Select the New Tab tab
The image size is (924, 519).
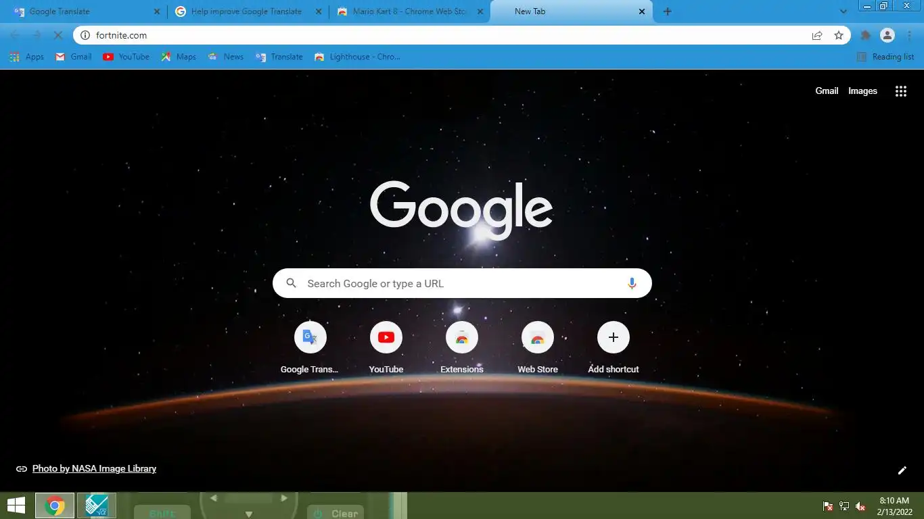click(x=572, y=11)
